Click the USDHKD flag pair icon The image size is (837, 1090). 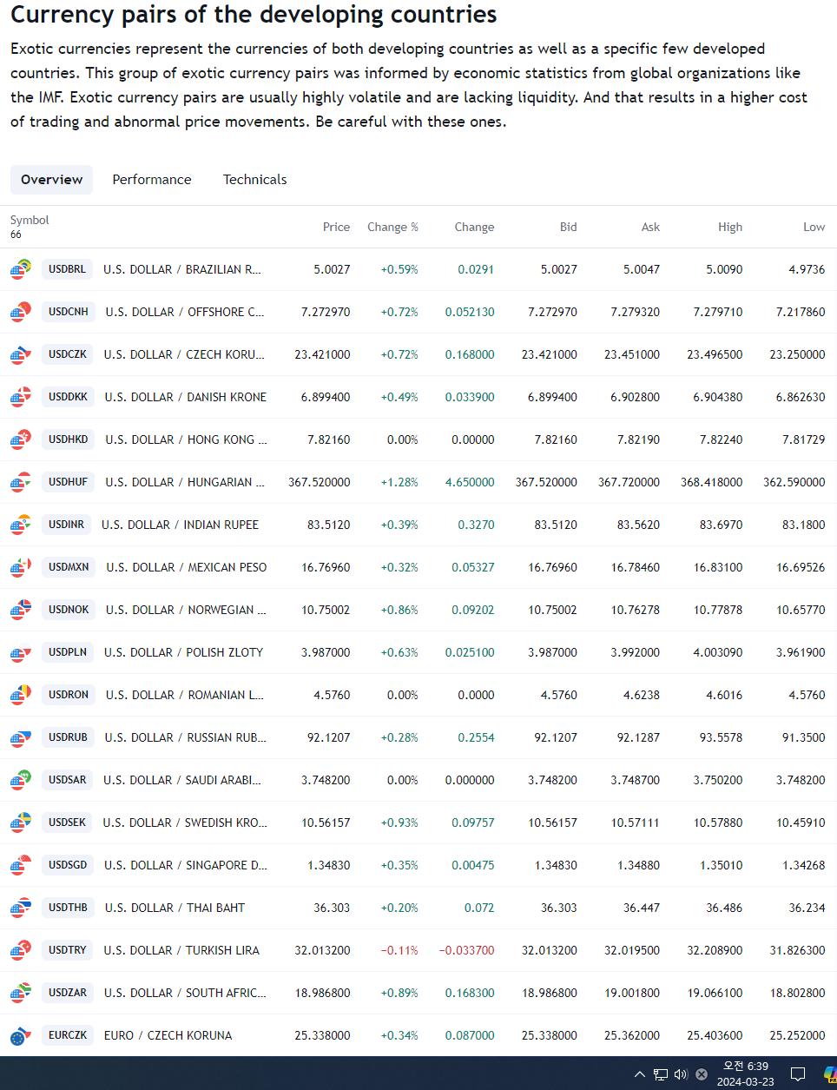[21, 439]
